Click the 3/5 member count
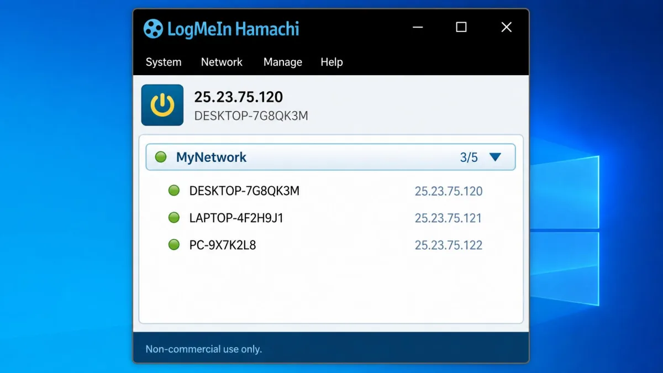The height and width of the screenshot is (373, 663). click(x=469, y=157)
